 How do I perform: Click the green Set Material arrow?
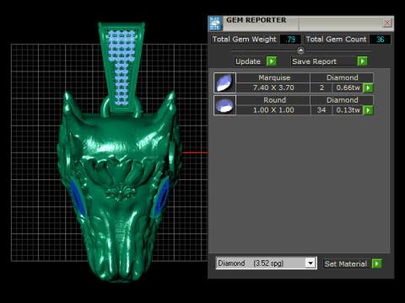click(376, 263)
